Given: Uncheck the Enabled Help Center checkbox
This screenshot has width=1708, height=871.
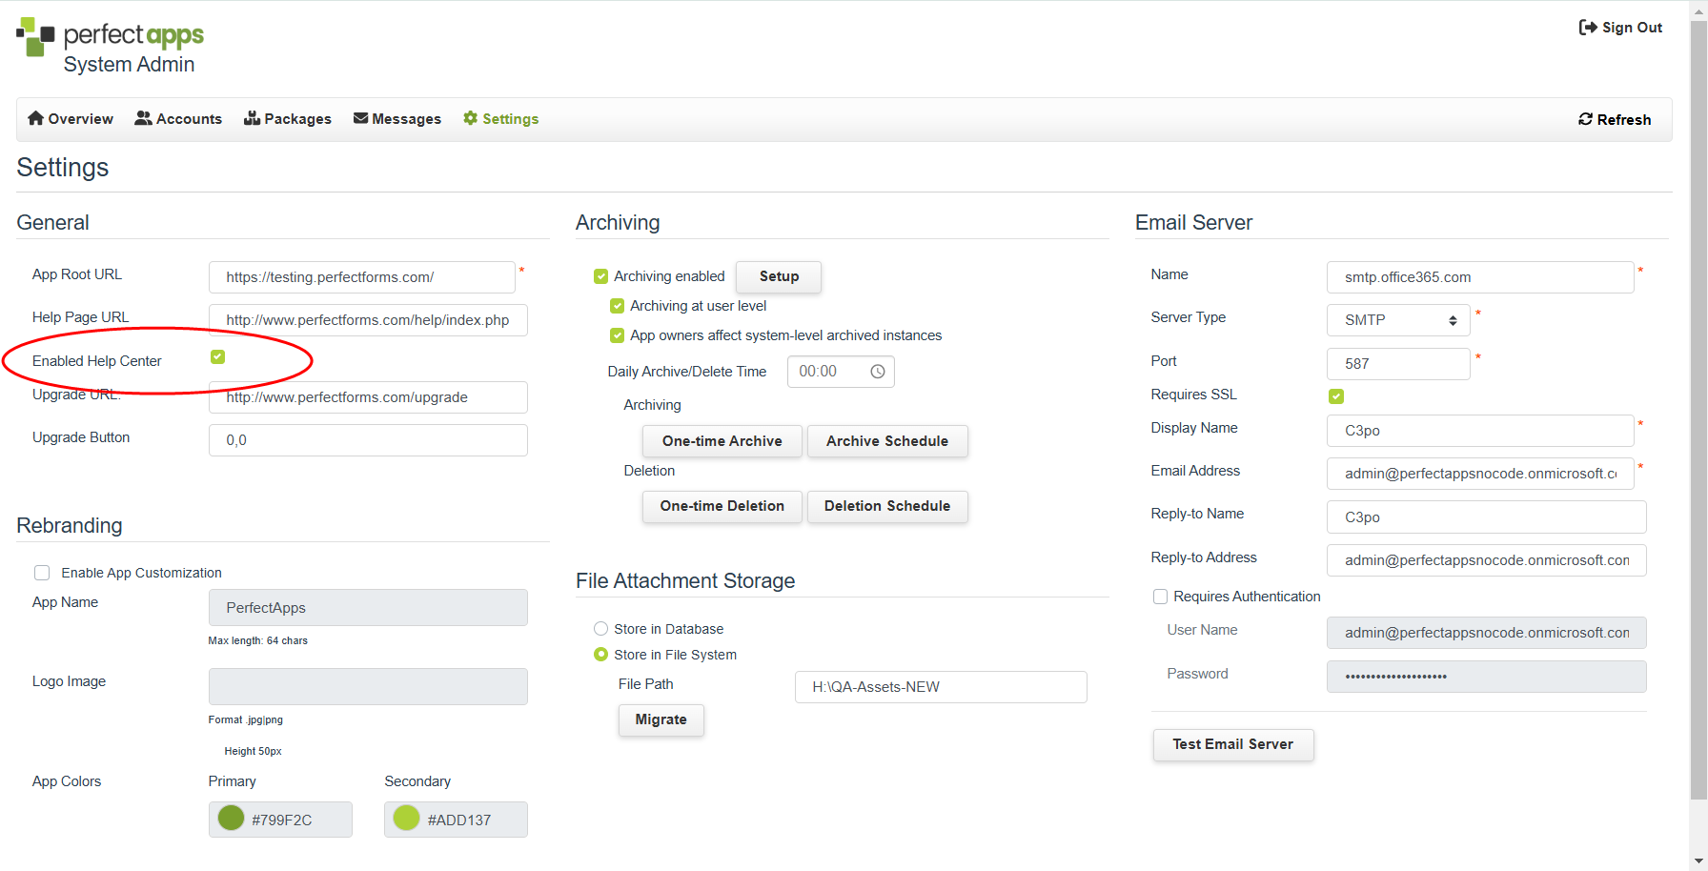Looking at the screenshot, I should pyautogui.click(x=217, y=356).
